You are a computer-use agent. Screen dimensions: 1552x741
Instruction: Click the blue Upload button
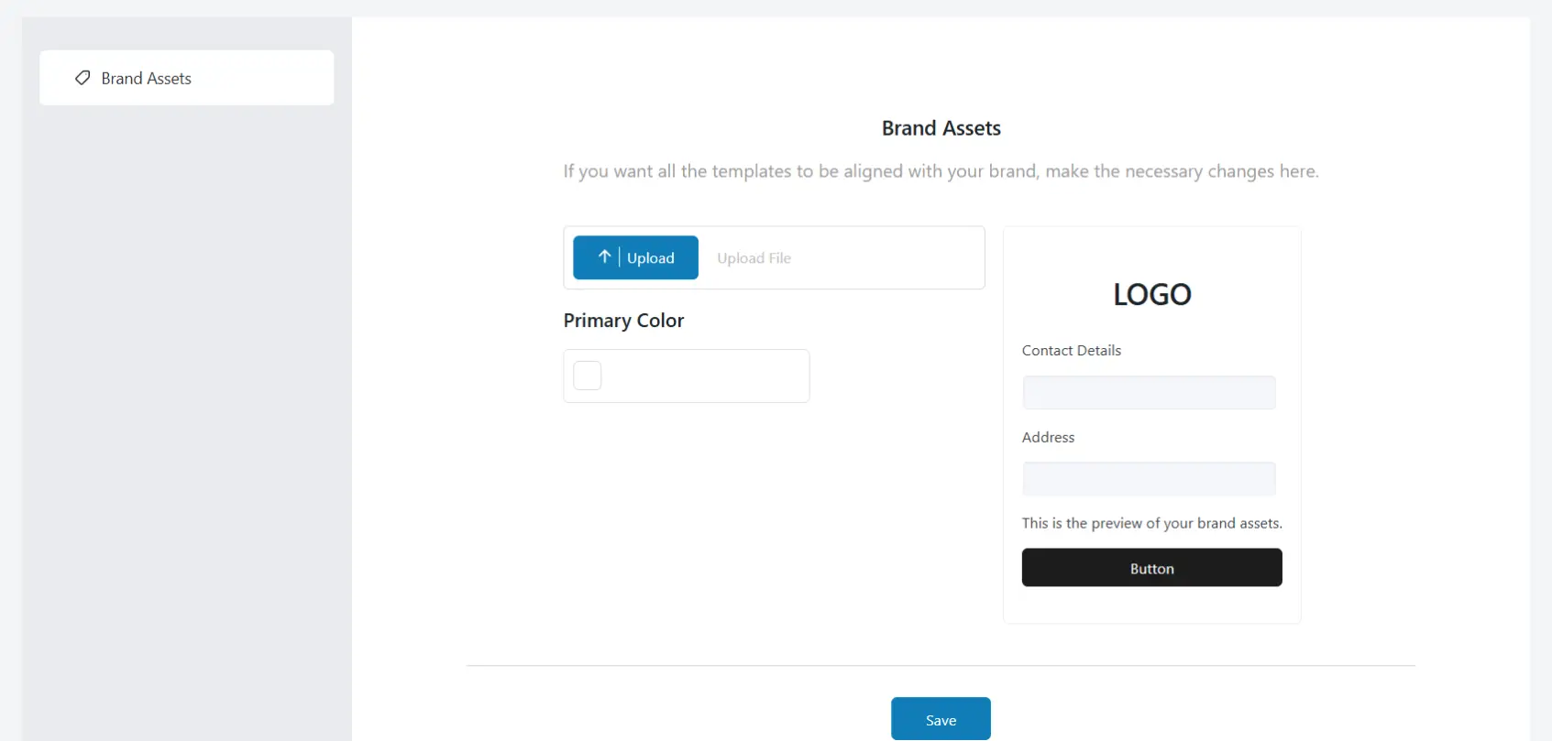(634, 257)
